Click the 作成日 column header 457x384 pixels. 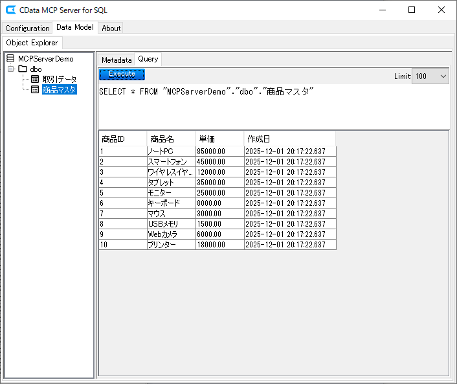pos(290,139)
